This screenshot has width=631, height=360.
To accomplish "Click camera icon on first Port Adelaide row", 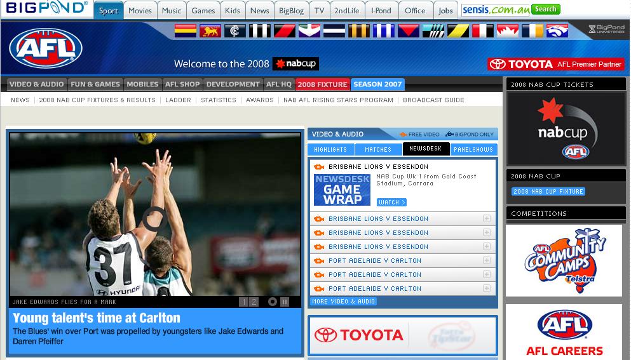I will click(x=319, y=261).
